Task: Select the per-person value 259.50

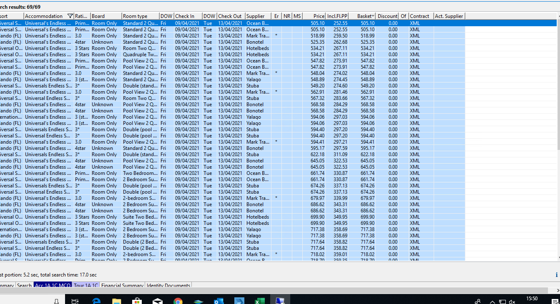Action: click(340, 36)
